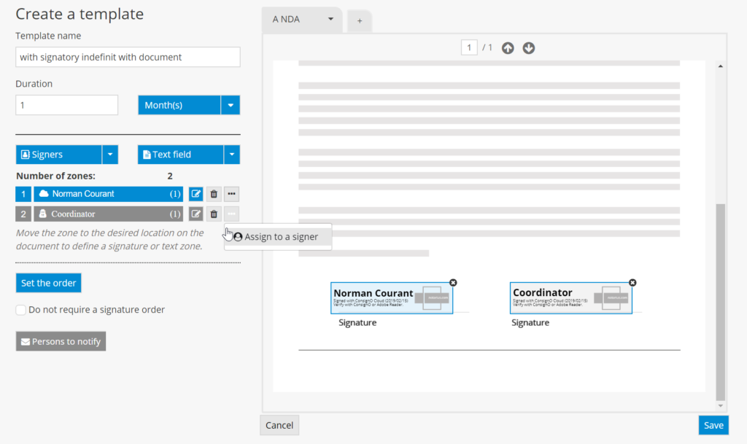747x444 pixels.
Task: Open the Signers dropdown arrow
Action: click(x=110, y=155)
